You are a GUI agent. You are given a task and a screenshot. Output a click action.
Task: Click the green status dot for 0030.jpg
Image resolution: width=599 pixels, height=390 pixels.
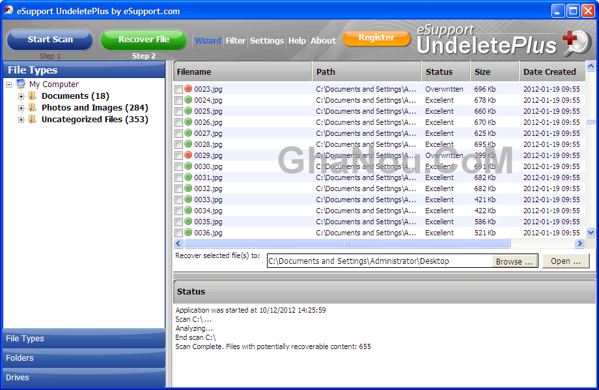188,166
